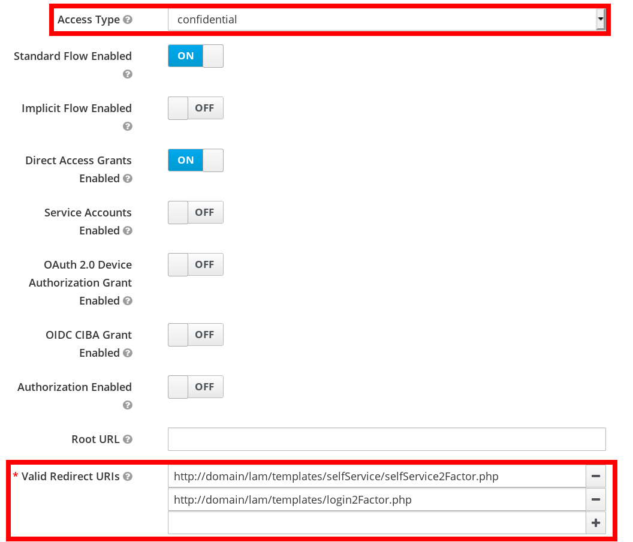
Task: Click help icon for Service Accounts Enabled
Action: point(127,231)
